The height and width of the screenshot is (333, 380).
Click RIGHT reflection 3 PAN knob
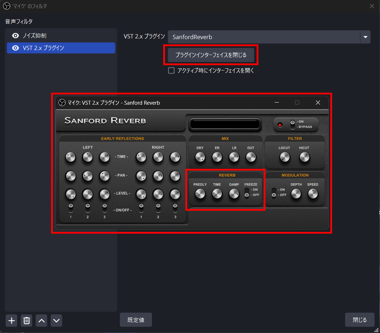pos(175,176)
